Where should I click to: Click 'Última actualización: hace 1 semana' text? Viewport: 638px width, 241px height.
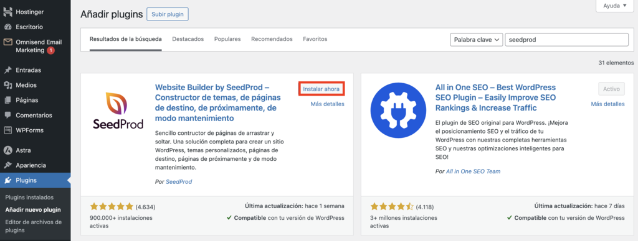tap(295, 206)
